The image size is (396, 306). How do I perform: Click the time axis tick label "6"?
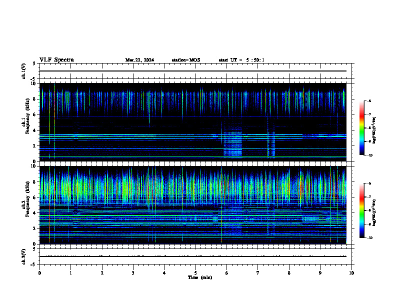click(x=227, y=273)
